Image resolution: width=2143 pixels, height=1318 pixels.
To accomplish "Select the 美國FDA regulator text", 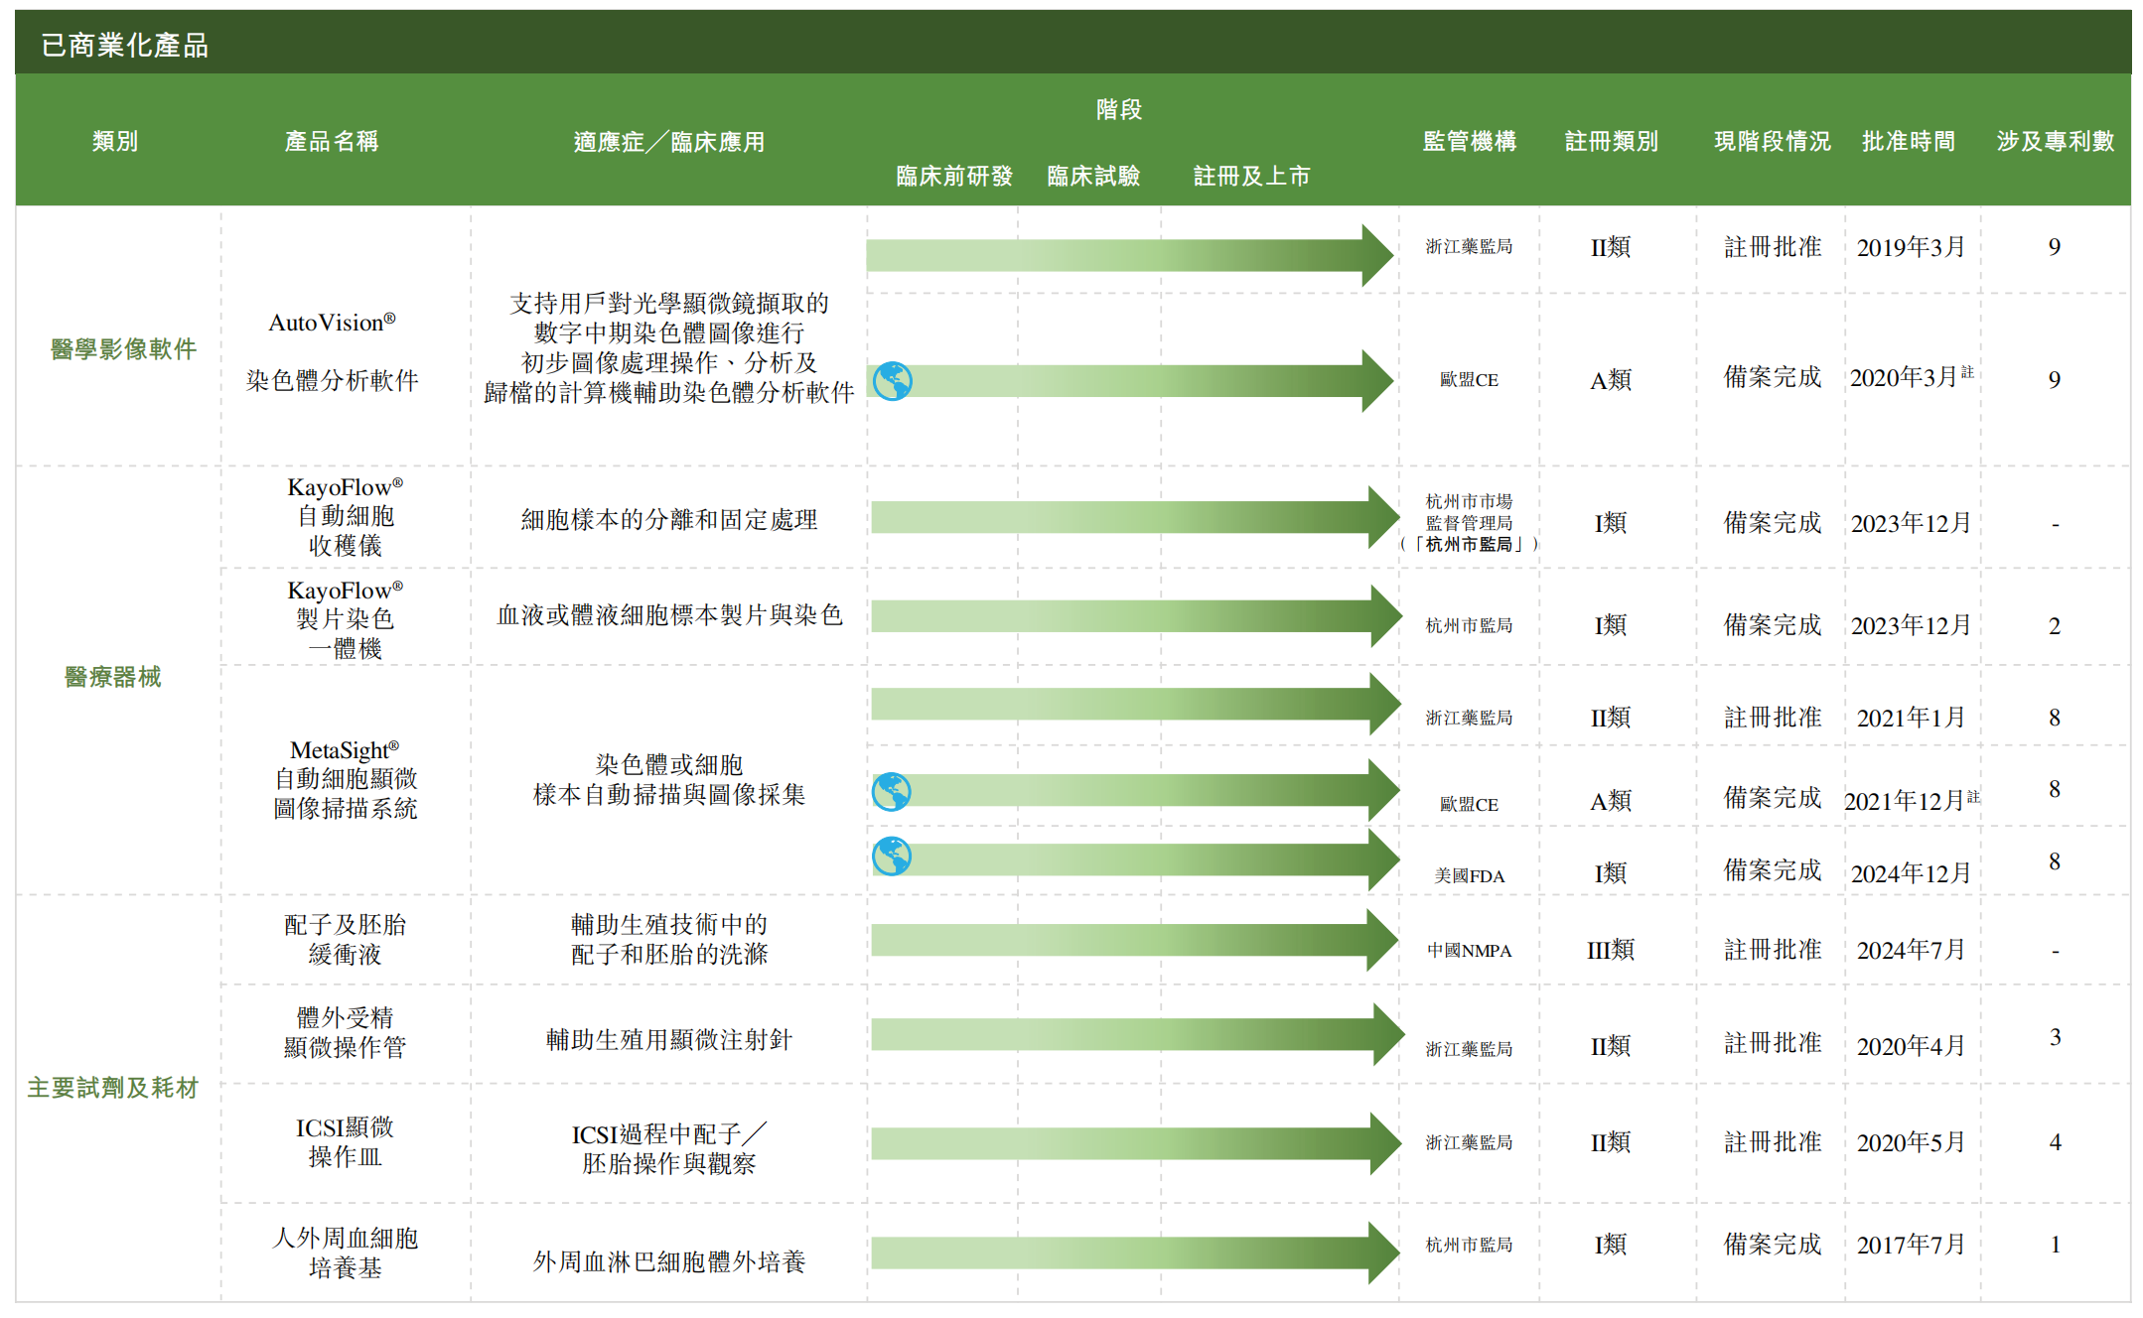I will tap(1469, 873).
